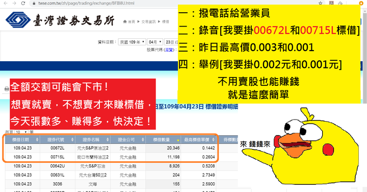Click 街口布蘭特油正2 name cell

click(x=93, y=157)
